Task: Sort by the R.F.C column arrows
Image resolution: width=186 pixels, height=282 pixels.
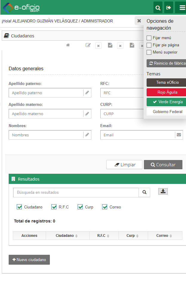Action: [108, 236]
